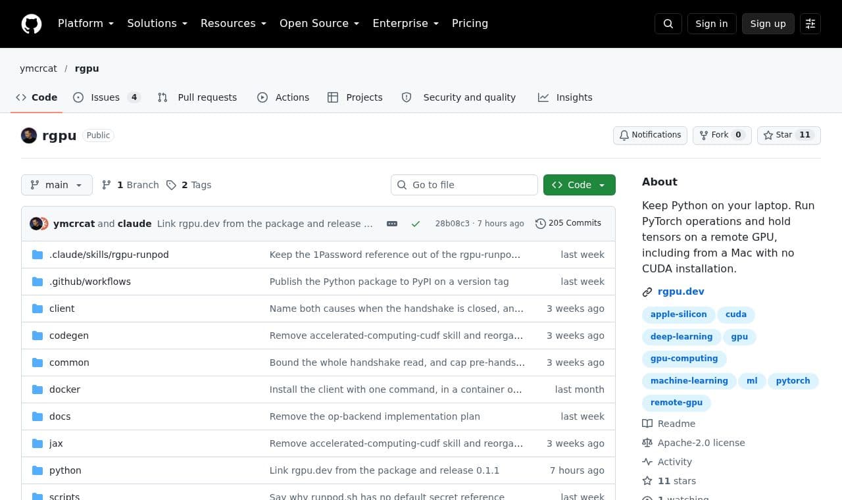Expand the commit message ellipsis button
This screenshot has width=842, height=500.
click(392, 224)
